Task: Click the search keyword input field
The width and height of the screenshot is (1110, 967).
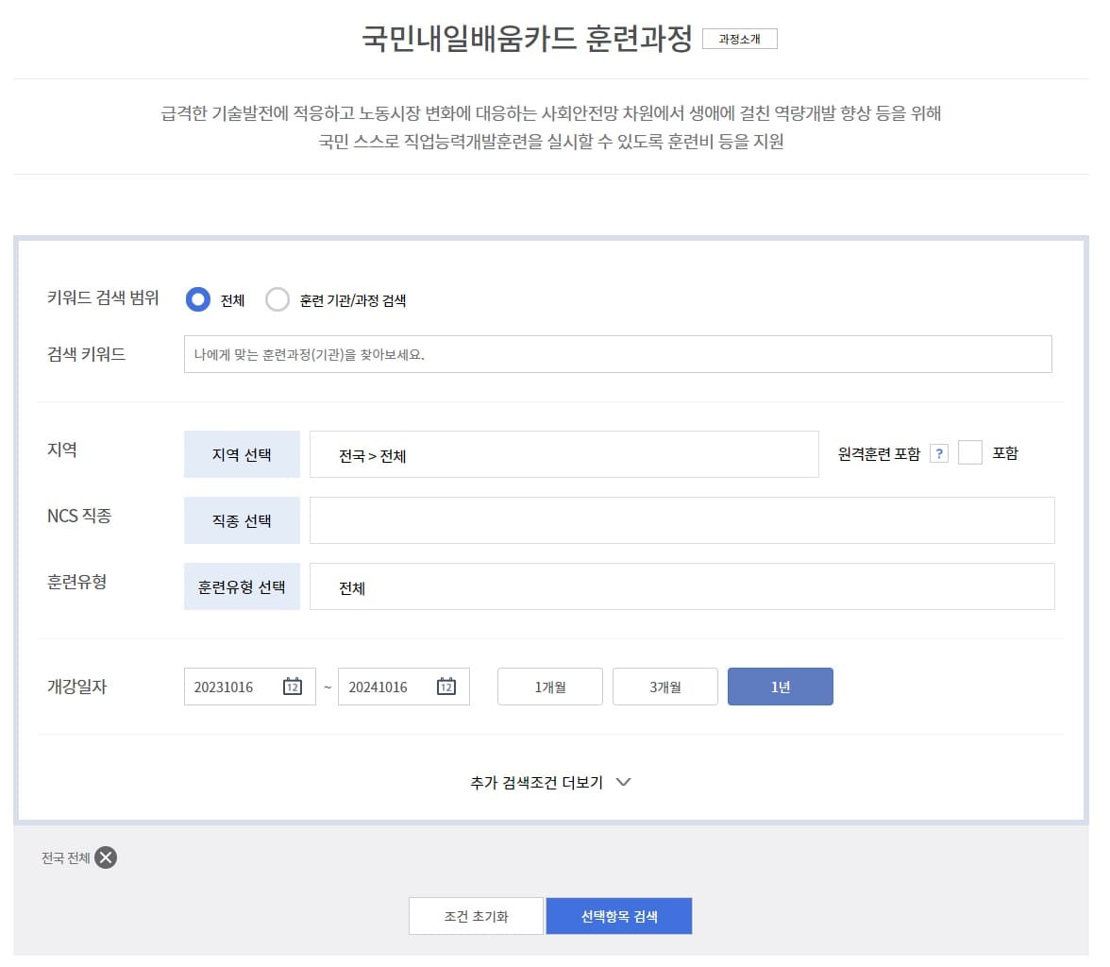Action: coord(618,353)
